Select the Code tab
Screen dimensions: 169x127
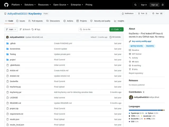point(9,21)
